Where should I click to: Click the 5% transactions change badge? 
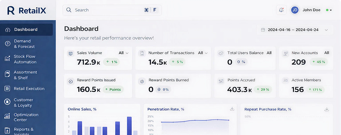[177, 62]
